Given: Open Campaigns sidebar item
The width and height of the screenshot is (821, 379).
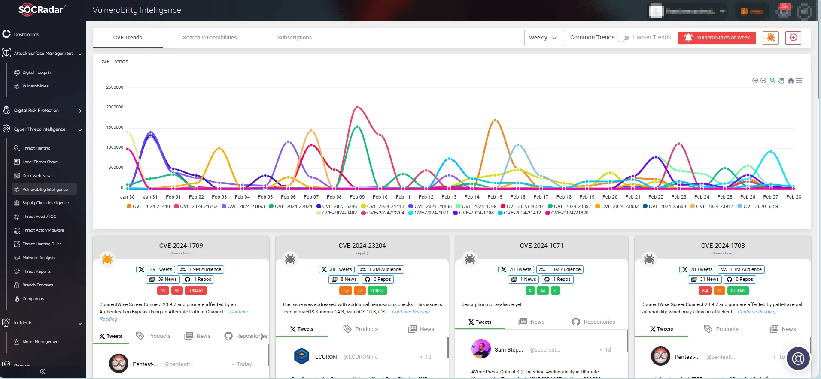Looking at the screenshot, I should click(33, 299).
